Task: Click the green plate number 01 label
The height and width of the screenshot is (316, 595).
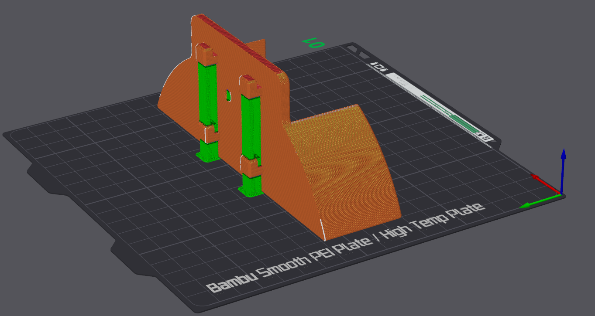Action: (314, 44)
